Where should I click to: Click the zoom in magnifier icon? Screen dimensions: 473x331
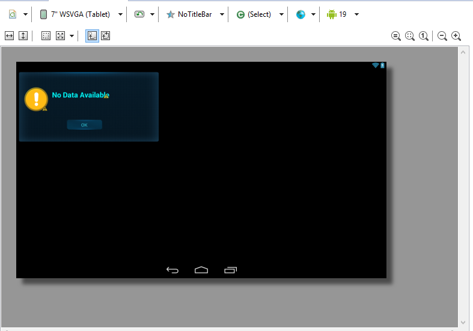(456, 36)
